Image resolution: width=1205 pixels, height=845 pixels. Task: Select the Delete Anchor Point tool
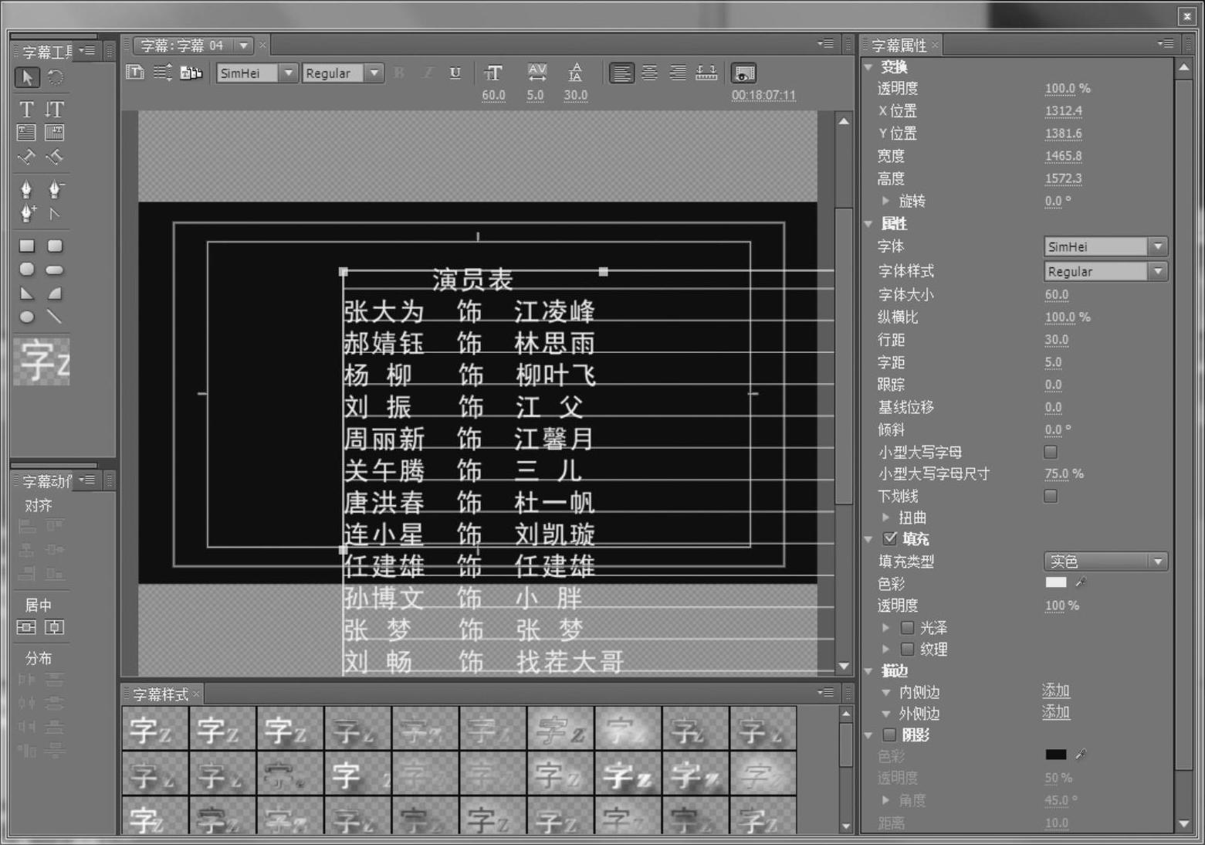pos(55,188)
